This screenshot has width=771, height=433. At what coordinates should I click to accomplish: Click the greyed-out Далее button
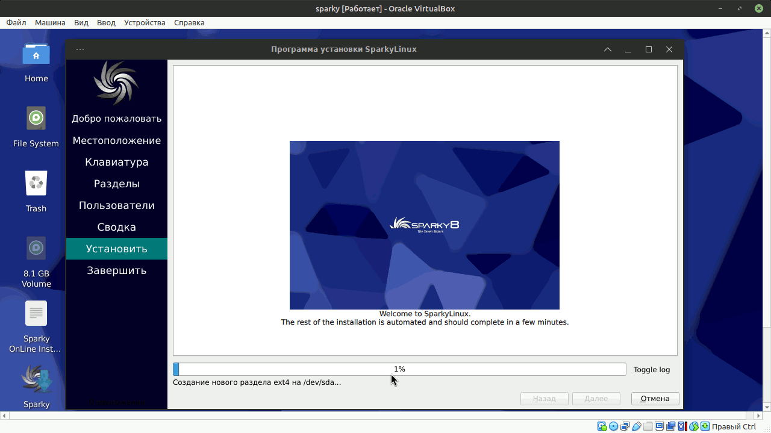596,399
